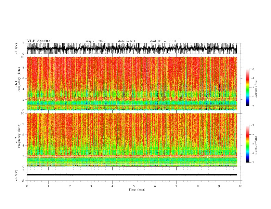Click the "-3" tick on ch.1 colorbar
271x209 pixels.
coord(252,69)
